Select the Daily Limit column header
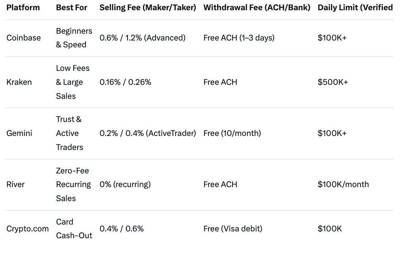The height and width of the screenshot is (253, 401). point(355,8)
